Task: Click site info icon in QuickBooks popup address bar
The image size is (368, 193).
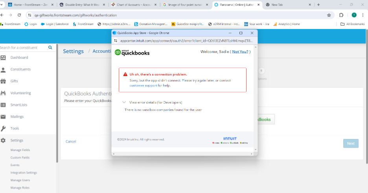Action: pyautogui.click(x=116, y=40)
